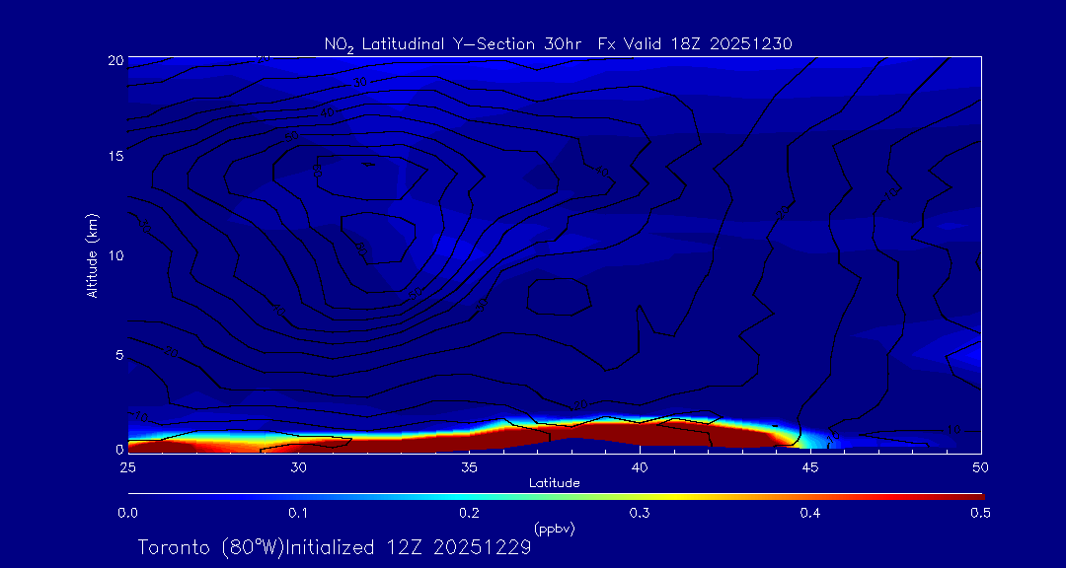This screenshot has height=568, width=1066.
Task: Click the latitude tick label 45
Action: click(x=810, y=467)
